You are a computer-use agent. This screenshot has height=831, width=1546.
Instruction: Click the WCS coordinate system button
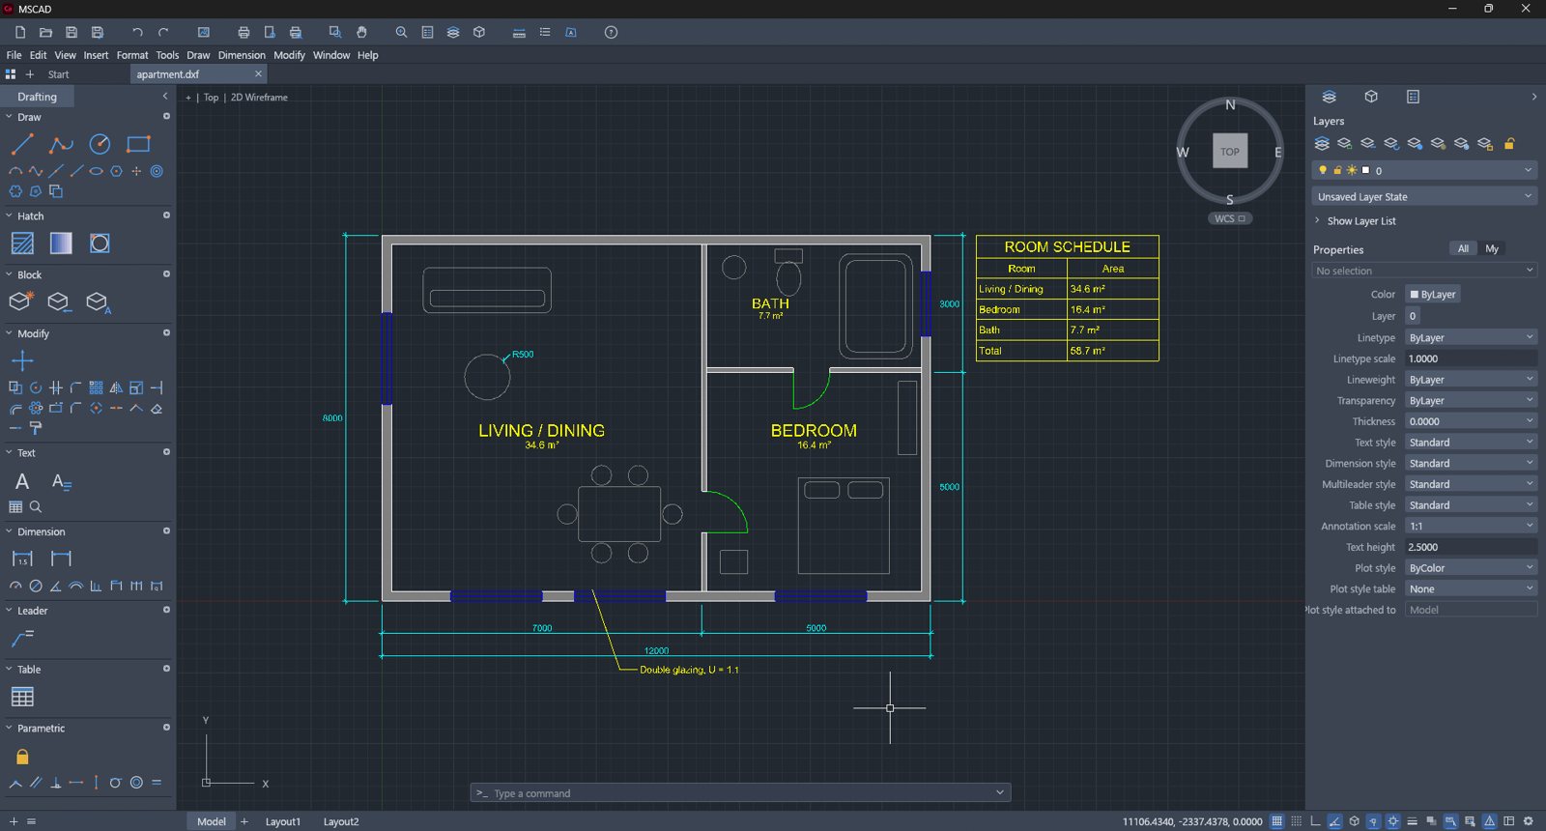1230,218
